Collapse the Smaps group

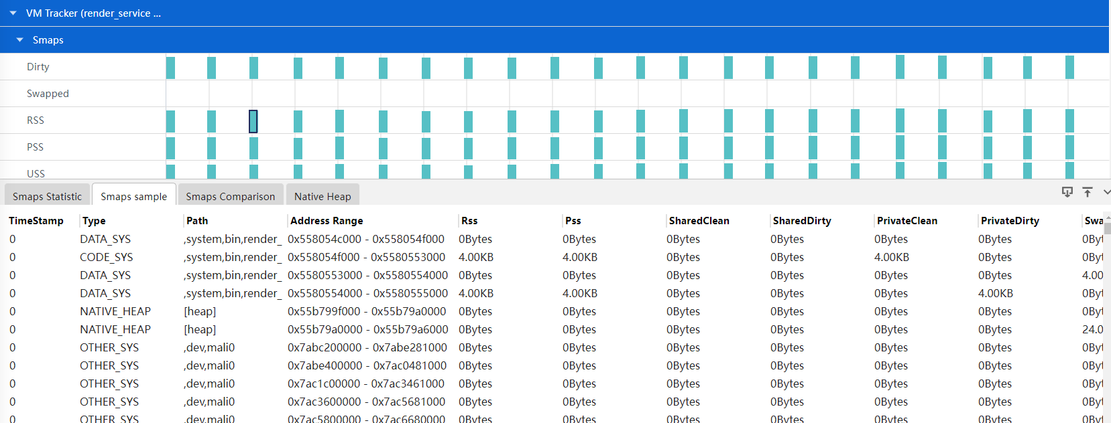coord(19,40)
